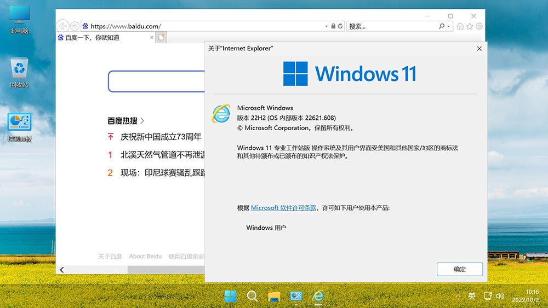The height and width of the screenshot is (308, 548).
Task: Click the Microsoft Windows text in dialog
Action: (265, 108)
